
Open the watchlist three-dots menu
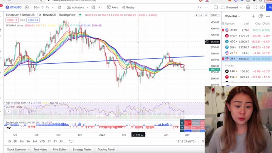tap(268, 16)
